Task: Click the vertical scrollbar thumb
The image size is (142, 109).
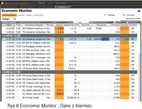Action: (x=139, y=76)
